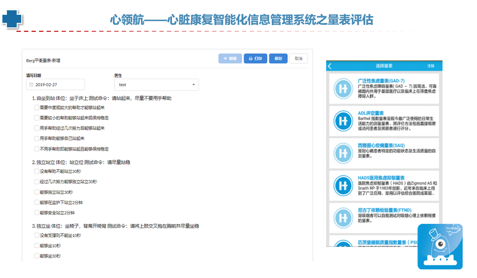Open the 尼古丁依赖检验量表(FTND) title link
This screenshot has height=278, width=477.
(x=384, y=210)
